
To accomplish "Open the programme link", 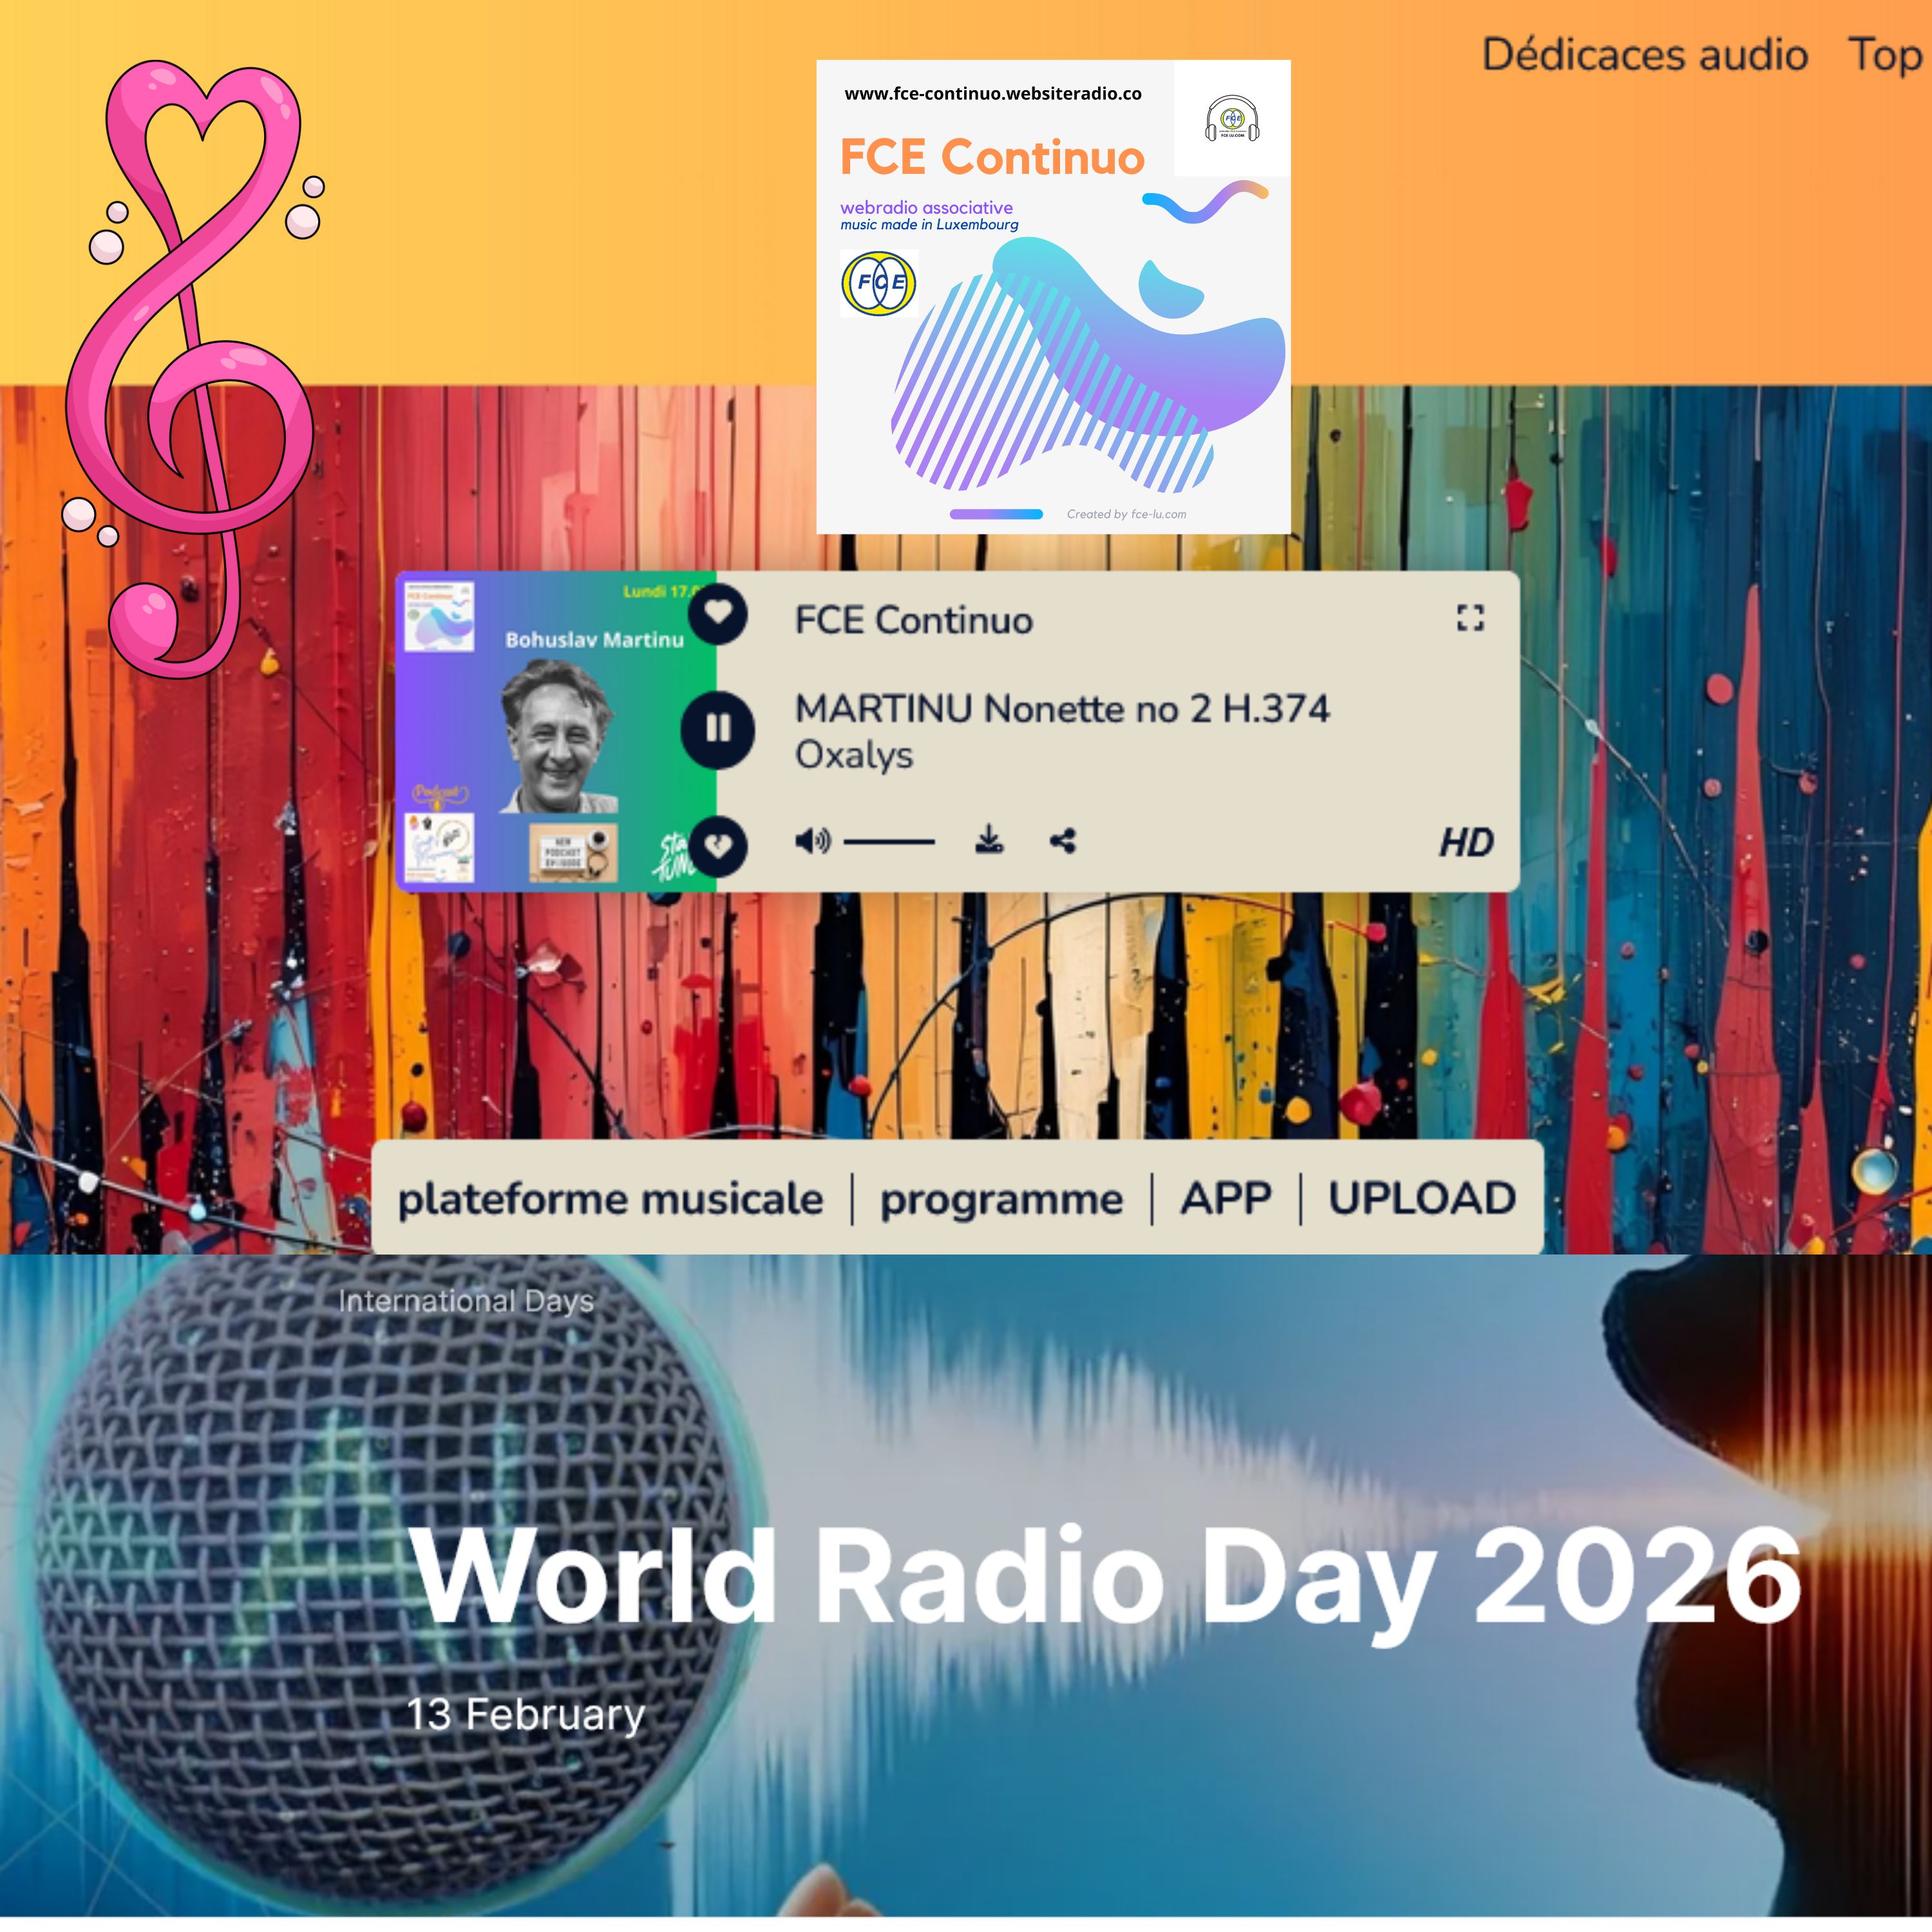I will [1001, 1198].
